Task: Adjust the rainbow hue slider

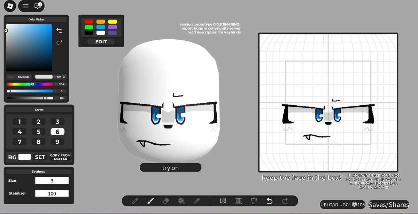Action: point(30,84)
